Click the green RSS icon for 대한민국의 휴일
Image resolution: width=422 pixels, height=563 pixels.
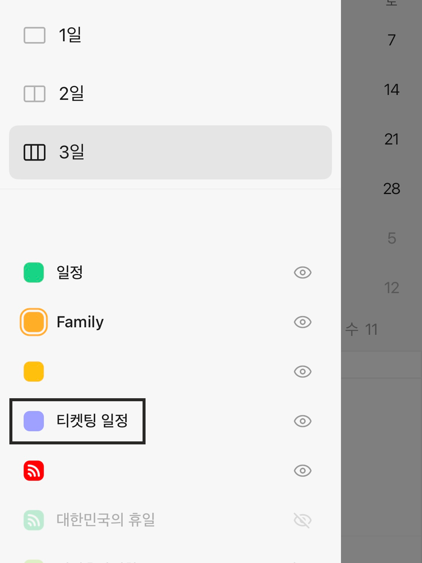point(34,520)
